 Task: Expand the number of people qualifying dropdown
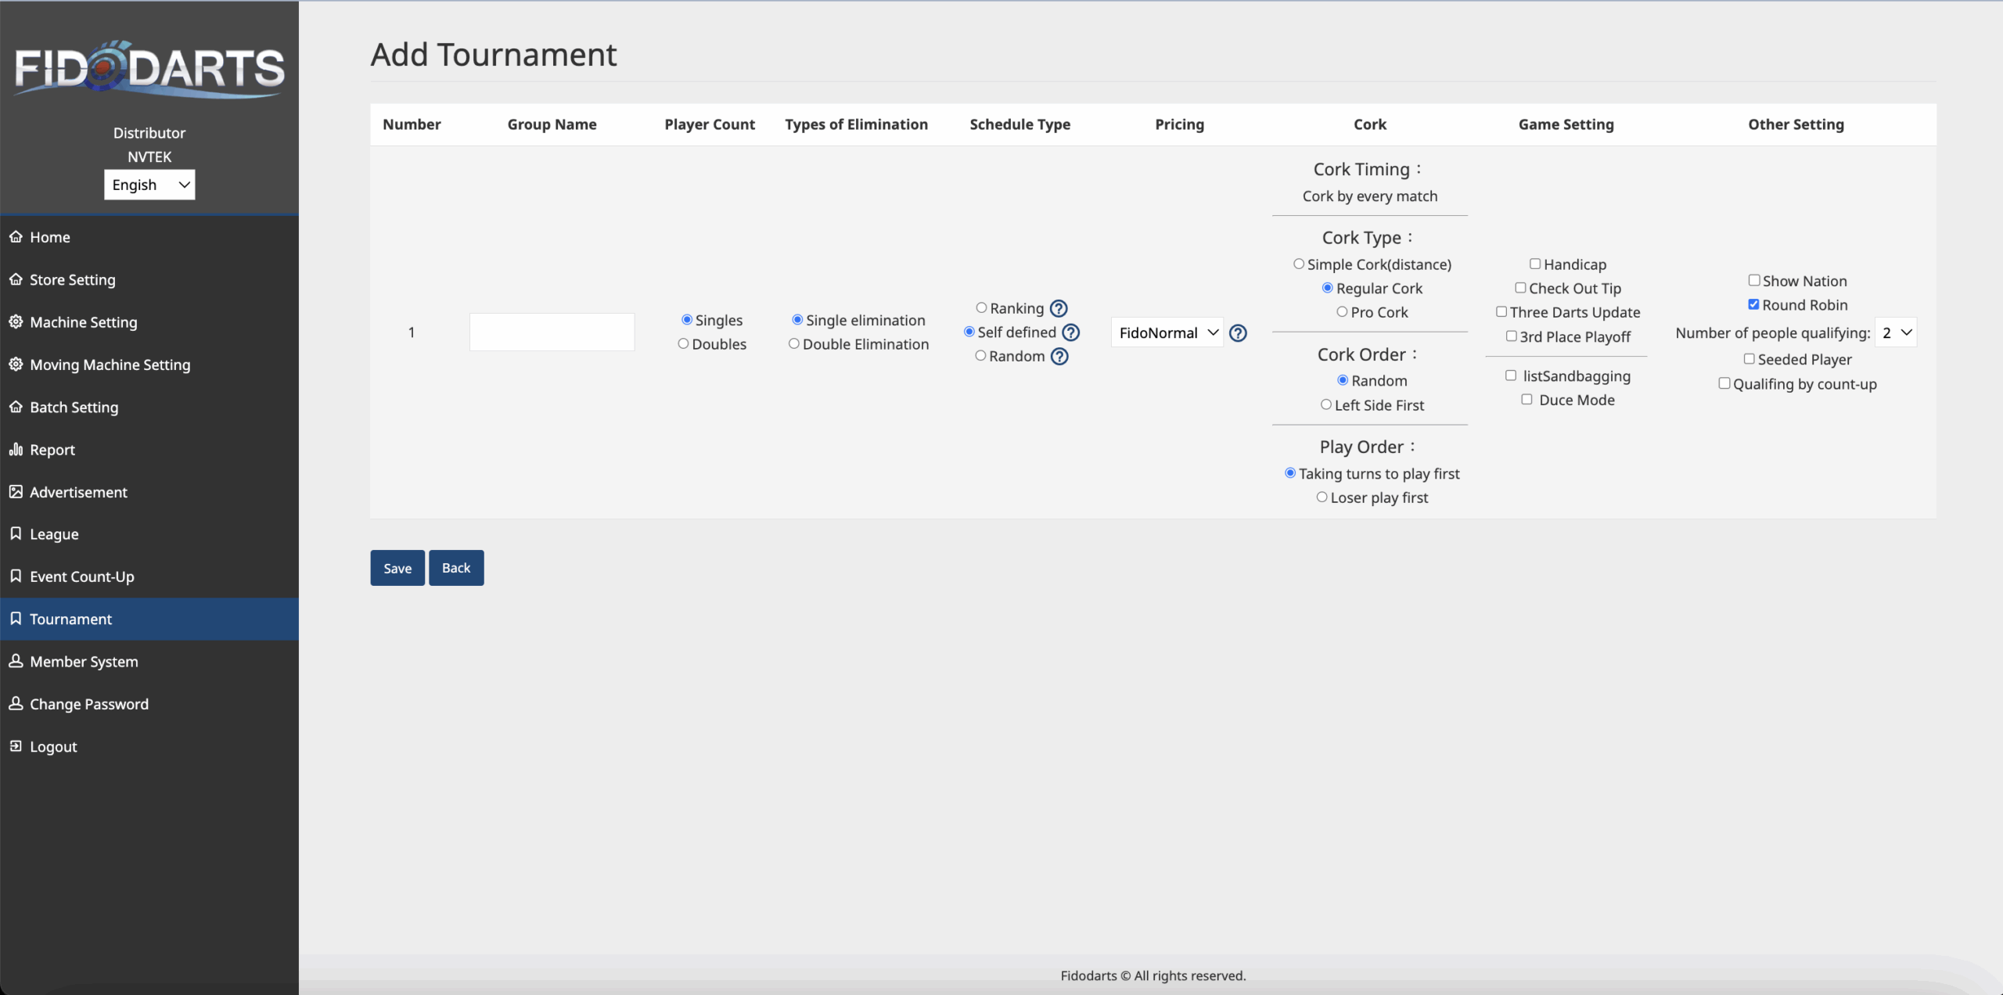coord(1896,333)
